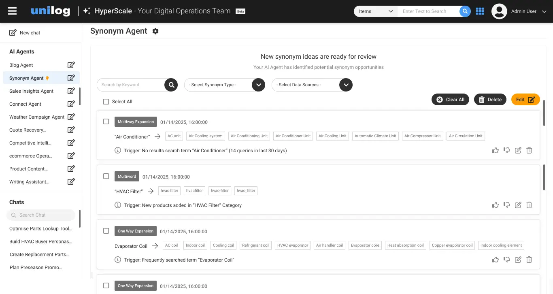Check the HVAC Filter card checkbox

(x=106, y=176)
